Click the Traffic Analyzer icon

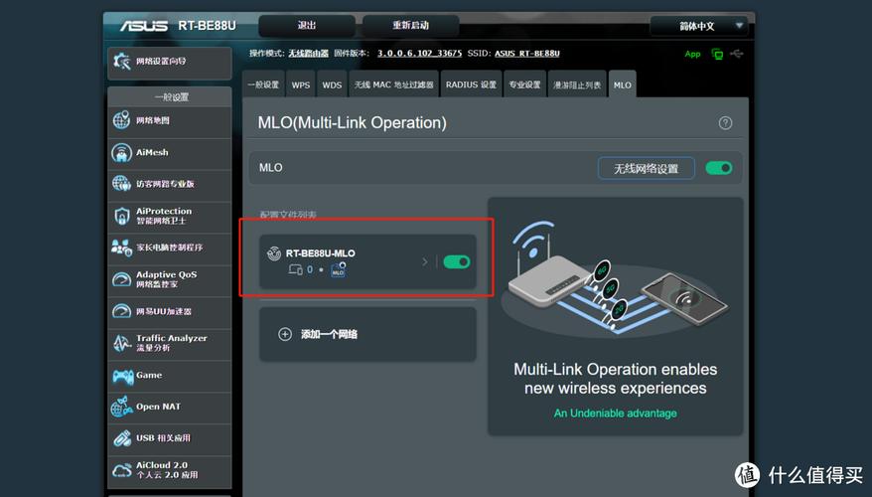pos(122,343)
